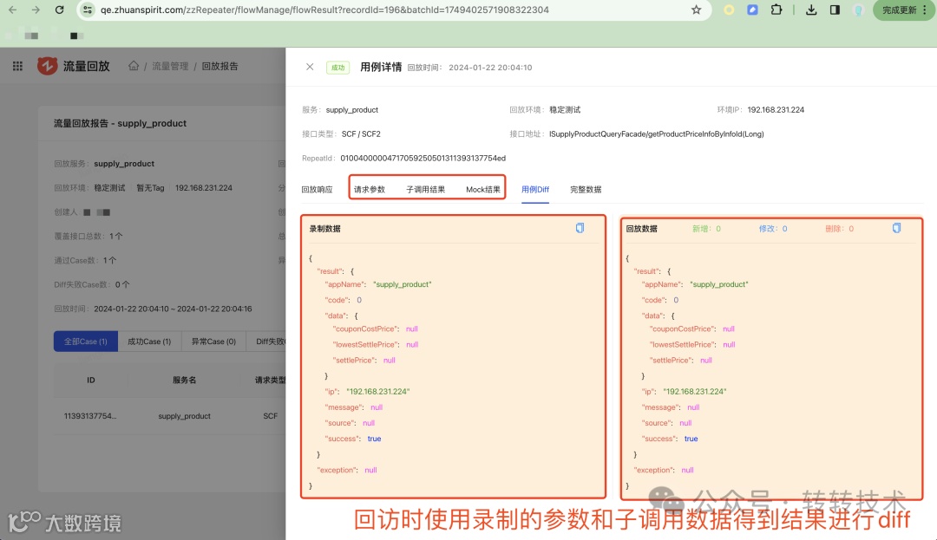Screen dimensions: 937x540
Task: Click the 服务名 column header
Action: coord(184,380)
